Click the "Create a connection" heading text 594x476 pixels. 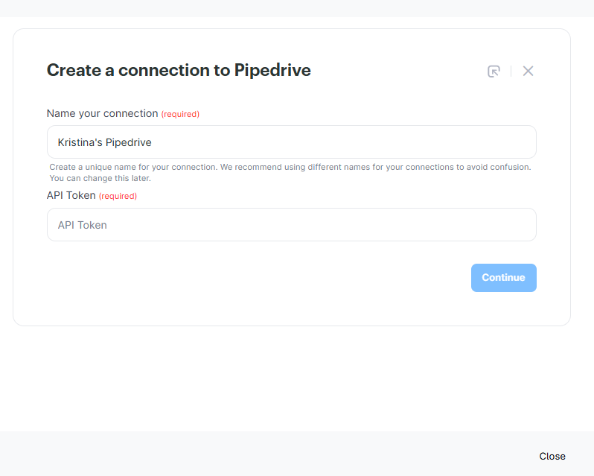(138, 70)
